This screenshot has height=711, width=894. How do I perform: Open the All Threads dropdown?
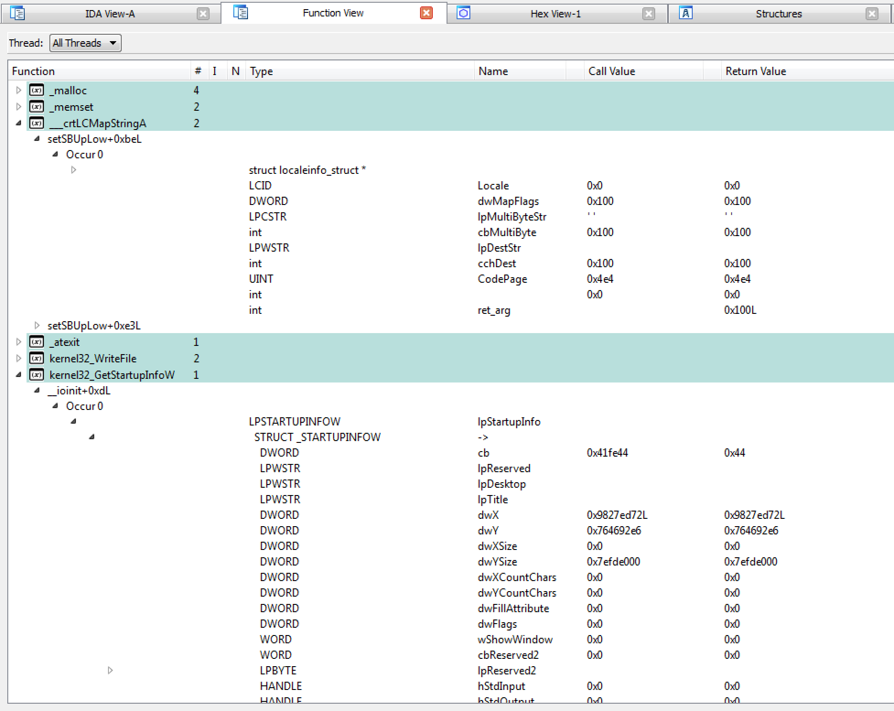click(x=85, y=43)
